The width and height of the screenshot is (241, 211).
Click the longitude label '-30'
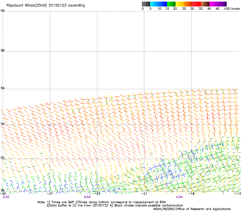click(x=3, y=194)
